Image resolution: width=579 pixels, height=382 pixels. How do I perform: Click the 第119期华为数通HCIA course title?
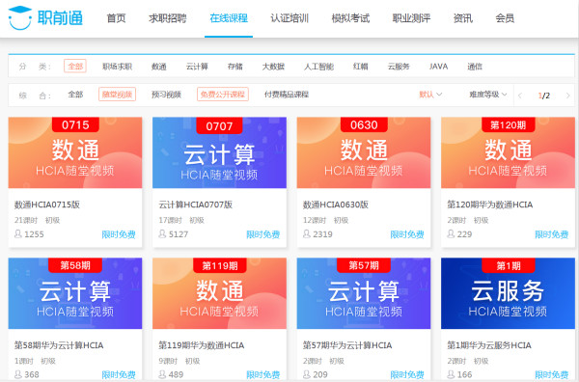pos(202,345)
